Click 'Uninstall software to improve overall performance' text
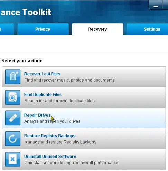Screen dimensions: 168x171 (71, 163)
